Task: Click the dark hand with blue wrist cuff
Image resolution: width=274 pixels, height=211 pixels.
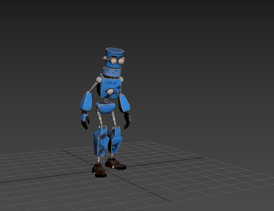Action: pyautogui.click(x=85, y=121)
